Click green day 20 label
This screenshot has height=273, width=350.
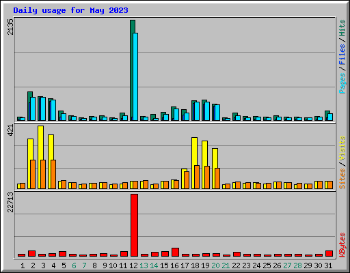click(215, 265)
